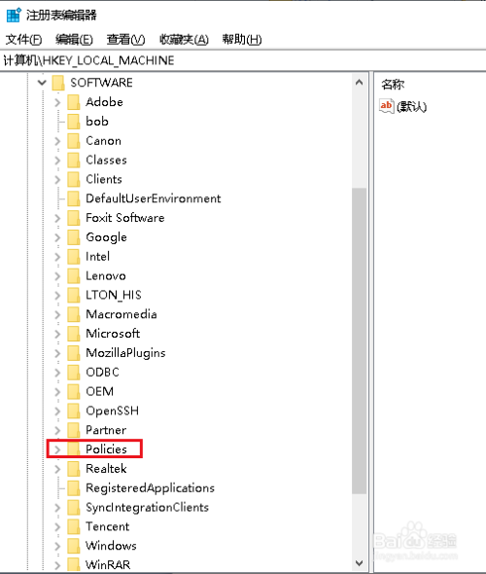
Task: Expand the Intel key
Action: (x=57, y=257)
